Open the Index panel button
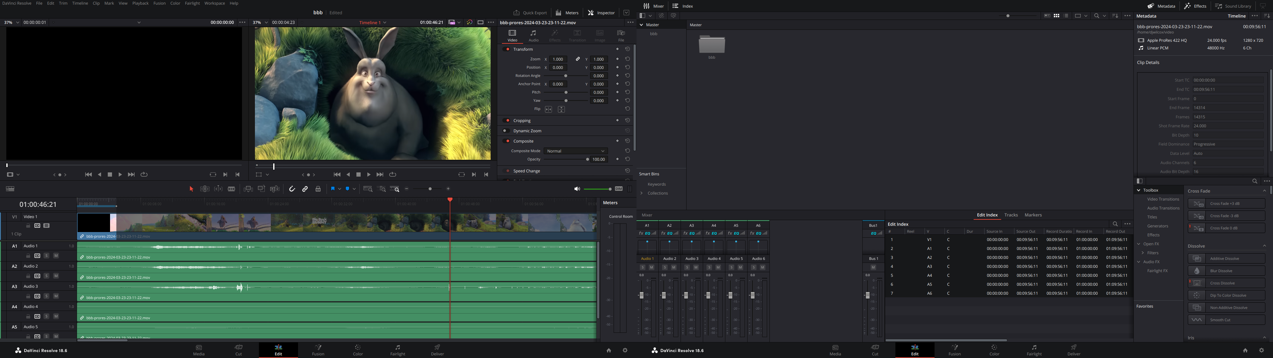Image resolution: width=1273 pixels, height=358 pixels. [683, 6]
